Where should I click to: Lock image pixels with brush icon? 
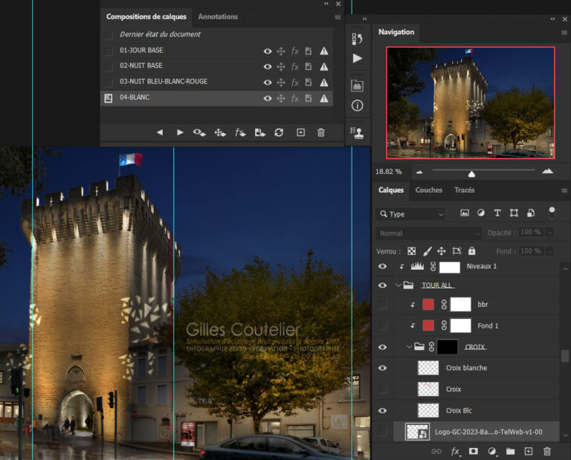(x=427, y=251)
